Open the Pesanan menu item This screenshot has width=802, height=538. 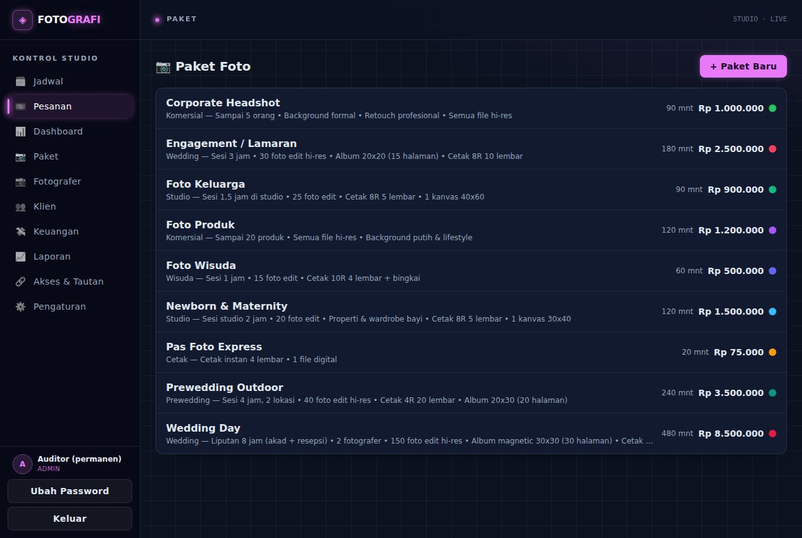click(x=70, y=106)
